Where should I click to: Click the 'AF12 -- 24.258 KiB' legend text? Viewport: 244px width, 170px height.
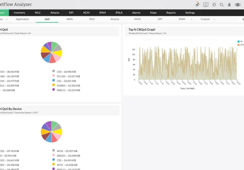tap(67, 165)
